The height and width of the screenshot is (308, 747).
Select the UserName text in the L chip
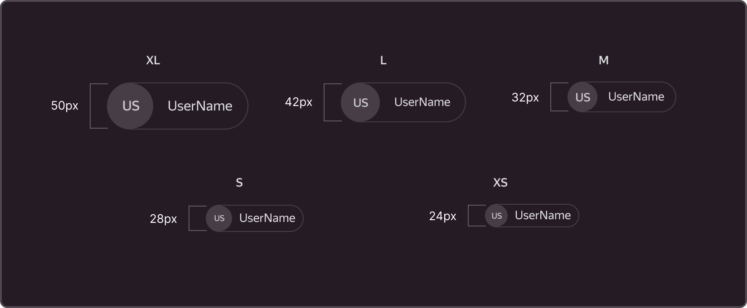click(x=422, y=102)
